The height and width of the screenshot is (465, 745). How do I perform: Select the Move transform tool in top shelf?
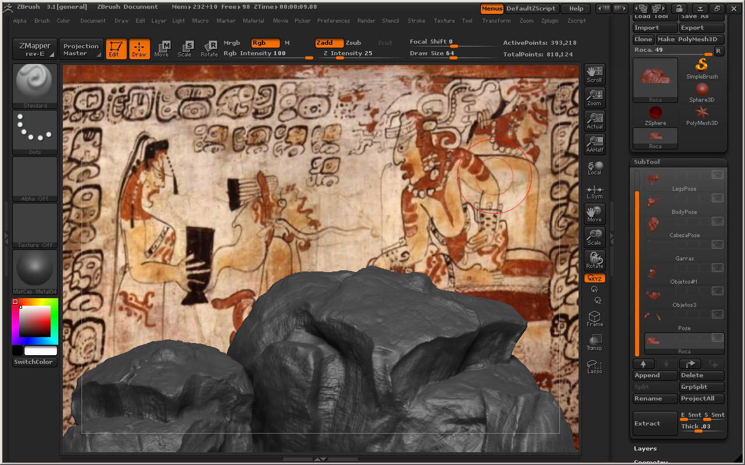pyautogui.click(x=162, y=49)
